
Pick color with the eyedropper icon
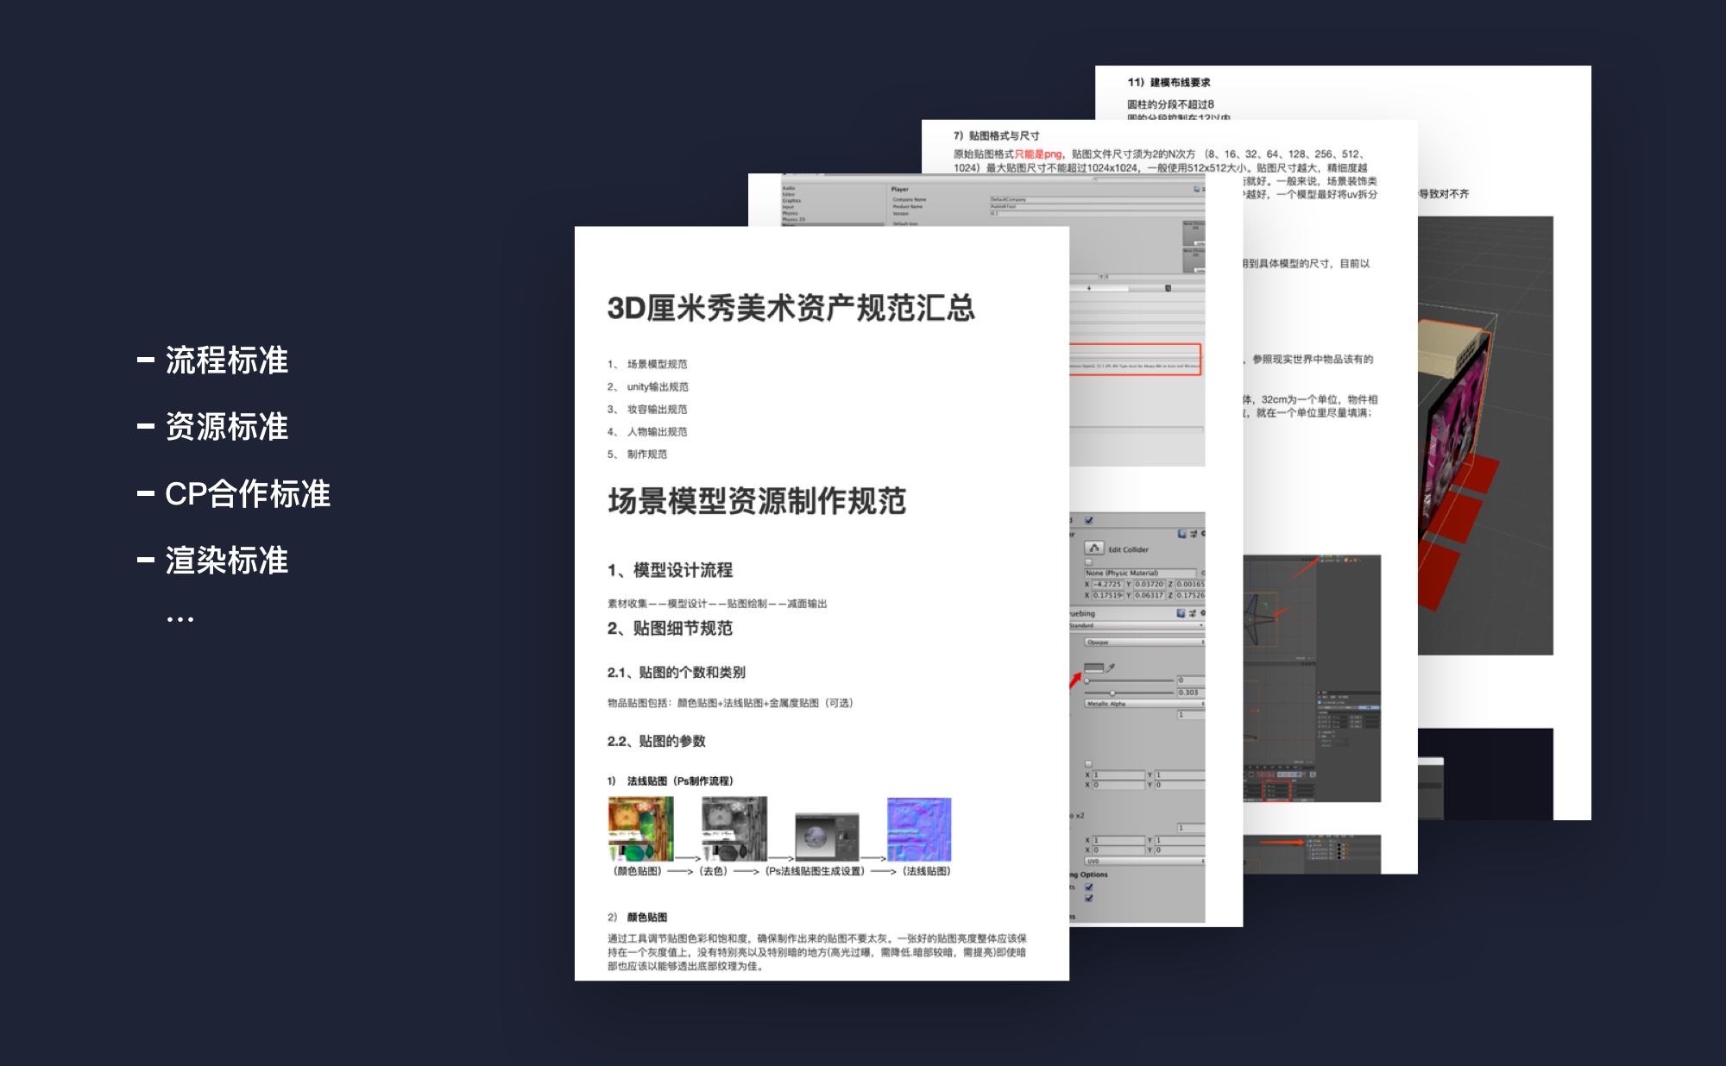click(1111, 668)
